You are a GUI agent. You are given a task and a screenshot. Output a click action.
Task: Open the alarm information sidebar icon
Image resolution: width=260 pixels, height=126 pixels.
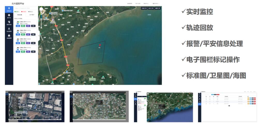tap(9, 23)
